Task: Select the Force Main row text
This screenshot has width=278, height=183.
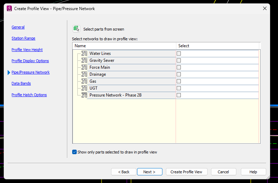Action: 100,67
